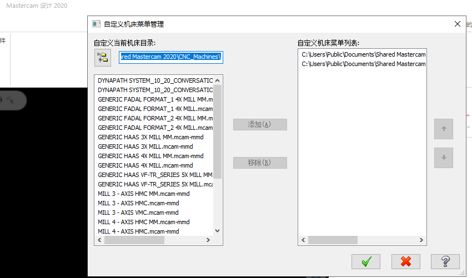The image size is (472, 278).
Task: Click machine list horizontal scroll right arrow
Action: (x=208, y=240)
